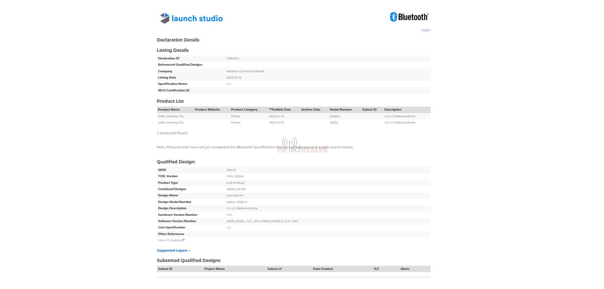Sort by the Product Website column header
Screen dimensions: 604x289
[207, 110]
